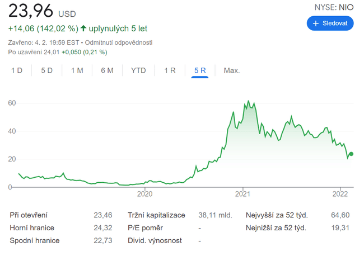Screen dimensions: 364x256
Task: Open the Max. time range tab
Action: [x=232, y=70]
